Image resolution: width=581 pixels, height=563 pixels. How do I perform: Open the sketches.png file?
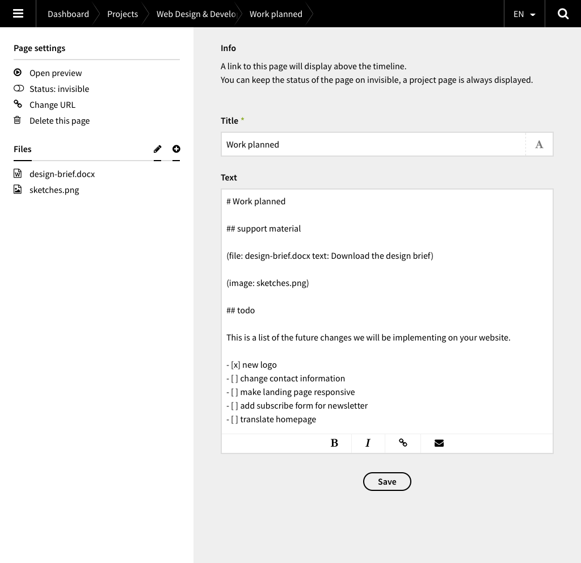[54, 190]
